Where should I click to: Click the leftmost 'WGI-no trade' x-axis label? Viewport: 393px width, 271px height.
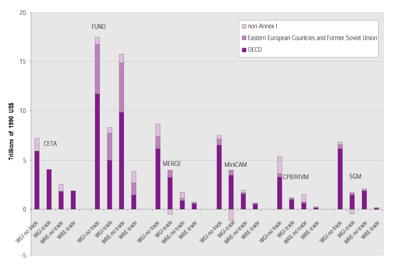click(29, 230)
